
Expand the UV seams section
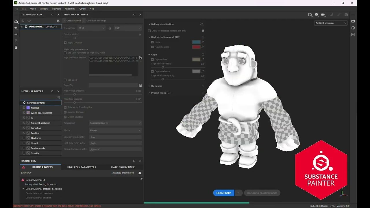(x=149, y=86)
